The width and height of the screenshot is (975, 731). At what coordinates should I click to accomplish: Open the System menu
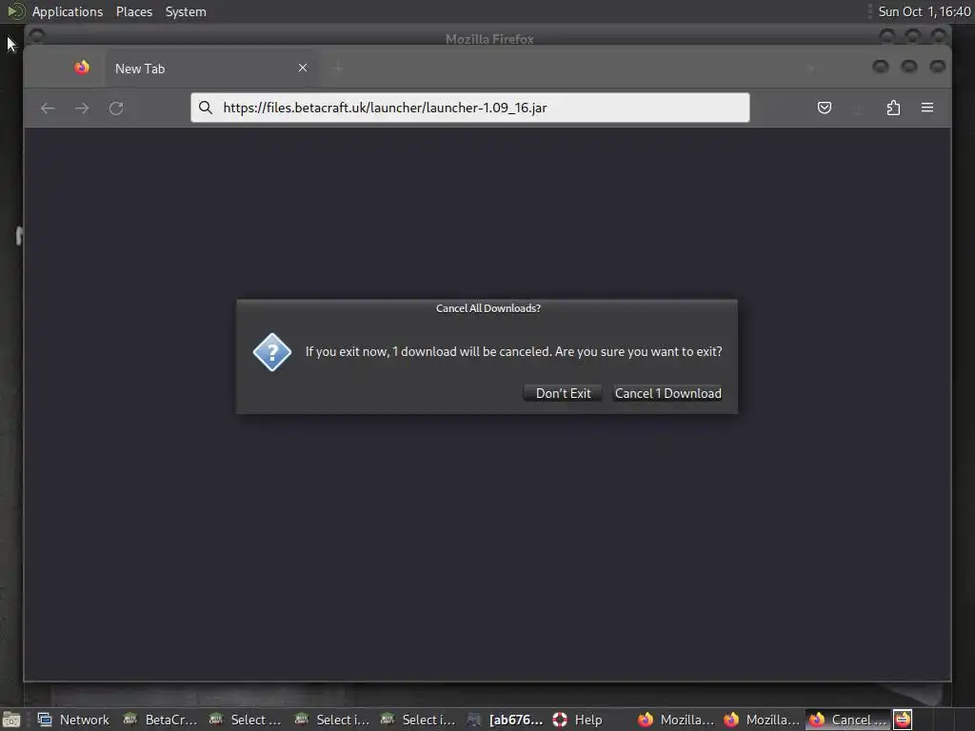(186, 11)
